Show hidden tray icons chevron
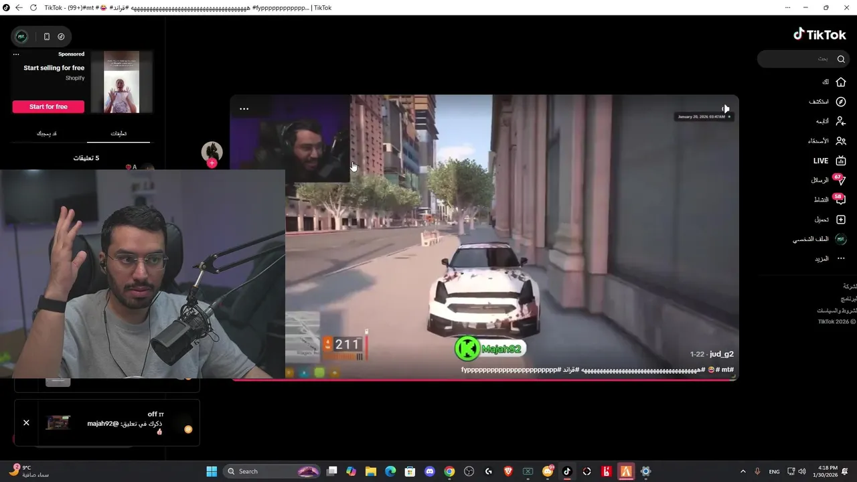 point(743,471)
